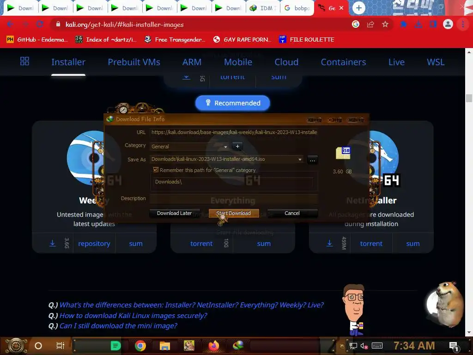Open Firefox from the taskbar

click(x=213, y=346)
